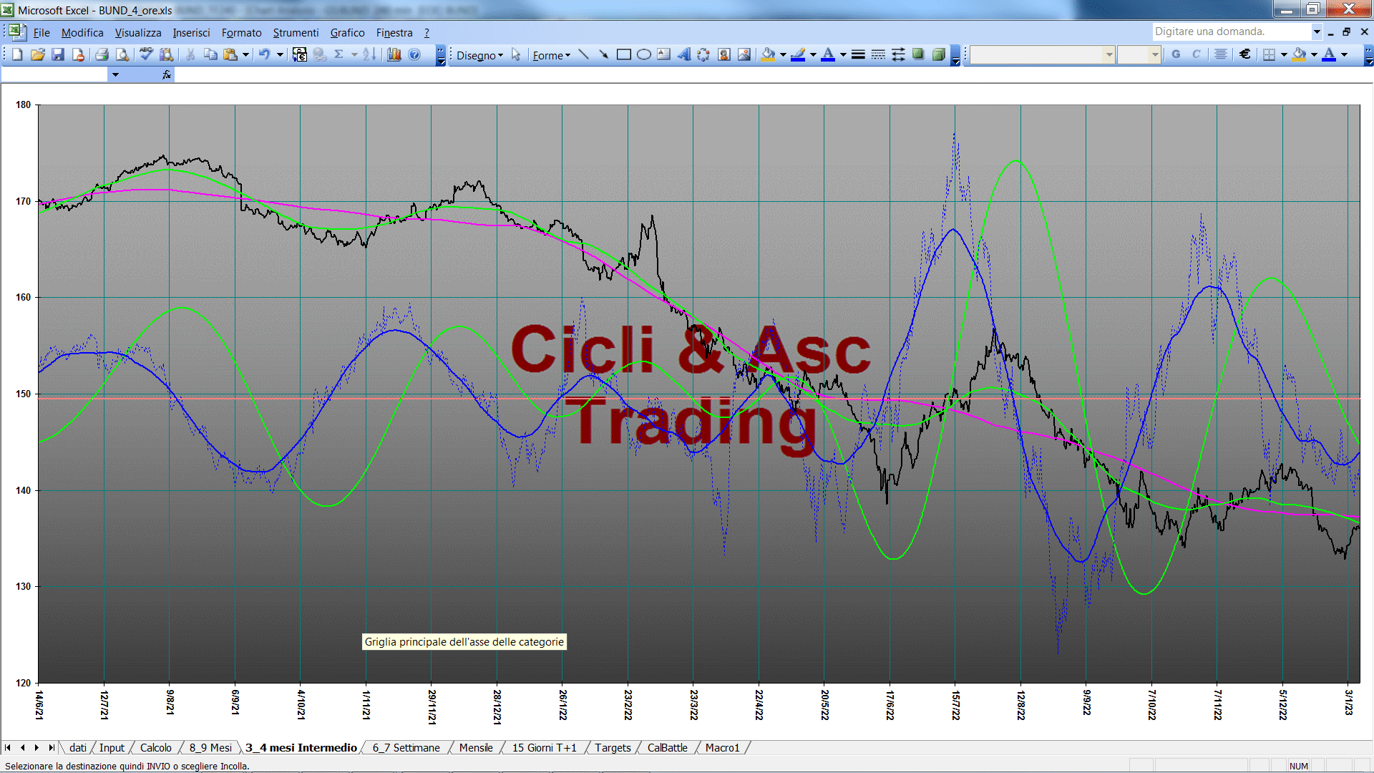Choose a Dash Style

(x=878, y=54)
